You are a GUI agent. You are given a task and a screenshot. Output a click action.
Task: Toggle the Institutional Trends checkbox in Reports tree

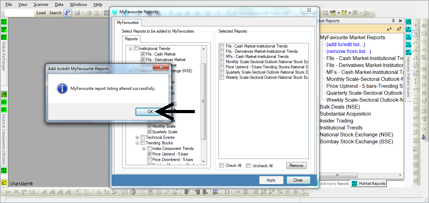pyautogui.click(x=136, y=49)
